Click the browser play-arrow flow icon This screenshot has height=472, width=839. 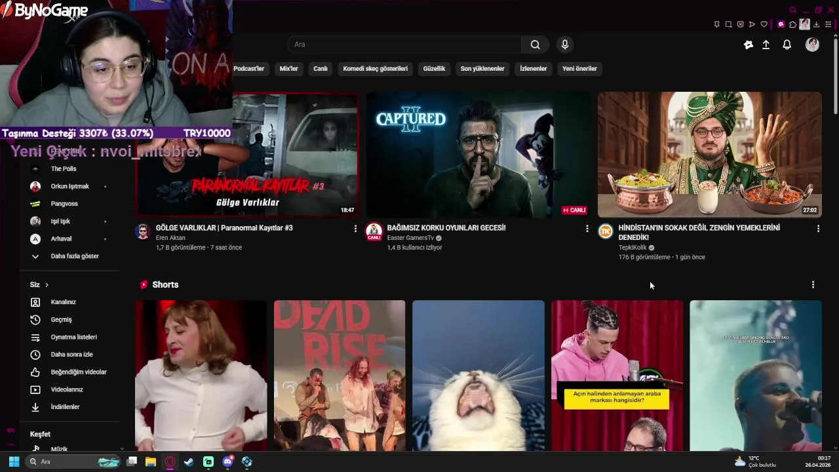pyautogui.click(x=752, y=24)
